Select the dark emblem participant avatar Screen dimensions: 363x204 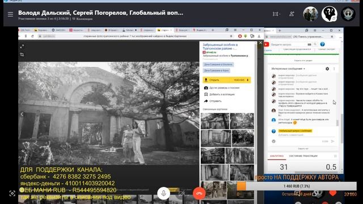[x=348, y=14]
